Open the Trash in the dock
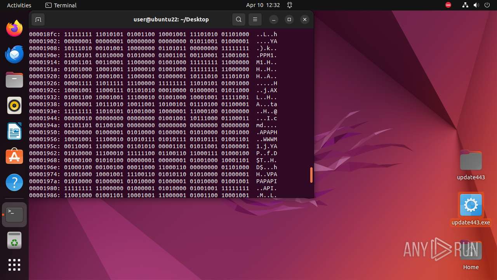Viewport: 497px width, 280px height. [14, 240]
